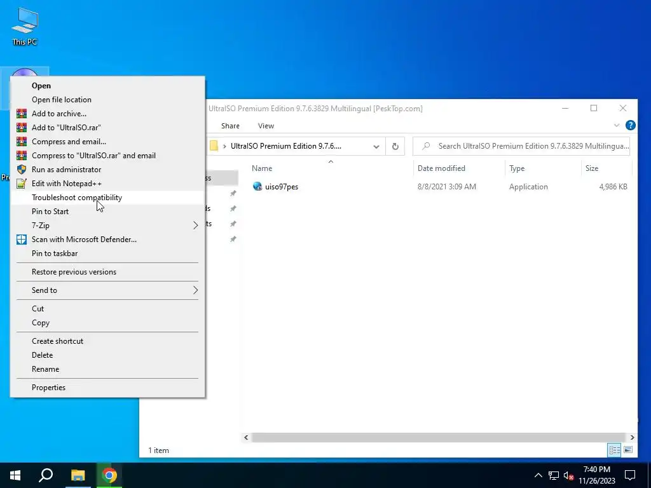The height and width of the screenshot is (488, 651).
Task: Click the scrollbar right arrow
Action: click(632, 437)
